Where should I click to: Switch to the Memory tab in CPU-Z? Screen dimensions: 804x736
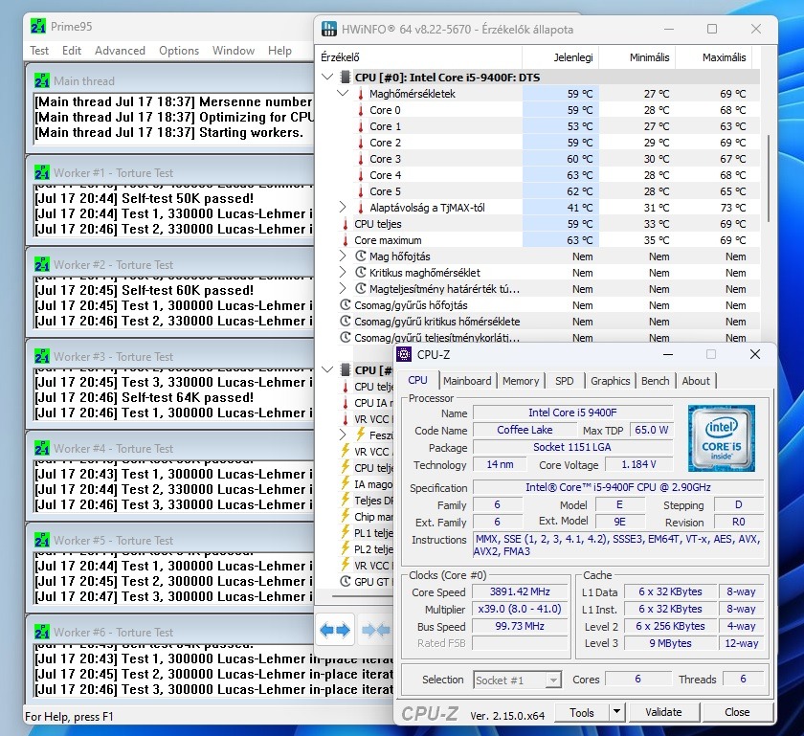tap(521, 381)
